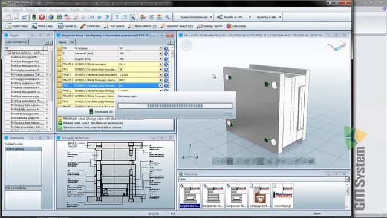Click info icon on Nr korpusu row
Screen dimensions: 387x218
tap(166, 48)
